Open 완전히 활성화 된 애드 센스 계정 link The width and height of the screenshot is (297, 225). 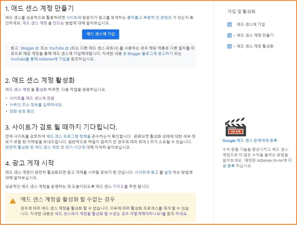tap(32, 147)
